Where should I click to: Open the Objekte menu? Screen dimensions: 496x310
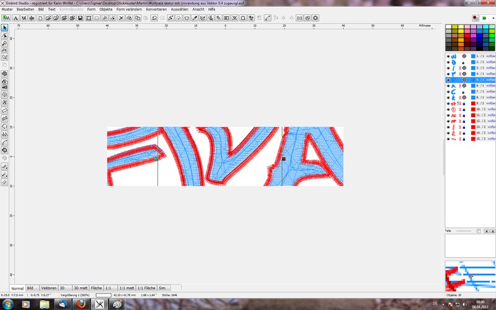tap(106, 9)
